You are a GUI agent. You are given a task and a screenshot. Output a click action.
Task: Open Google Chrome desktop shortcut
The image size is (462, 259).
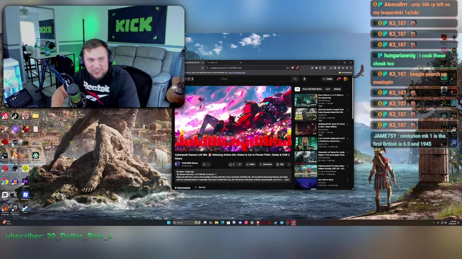(5, 182)
